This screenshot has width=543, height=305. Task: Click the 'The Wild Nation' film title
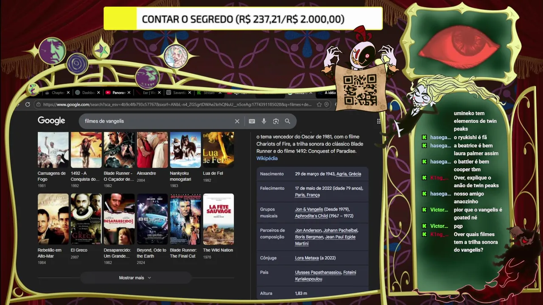(218, 250)
